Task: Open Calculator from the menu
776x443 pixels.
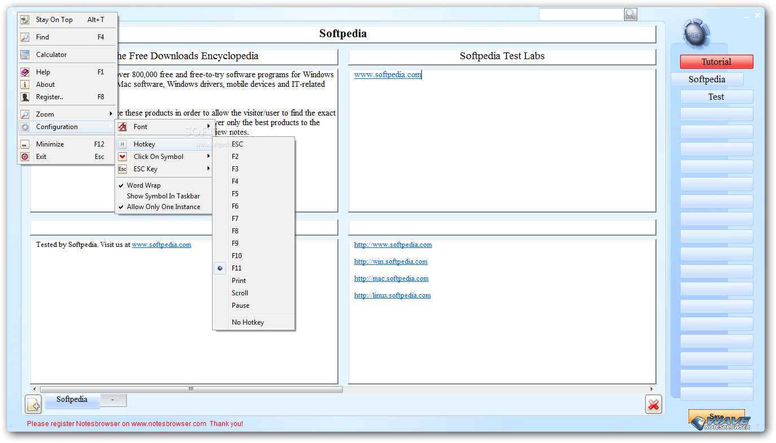Action: click(x=67, y=55)
